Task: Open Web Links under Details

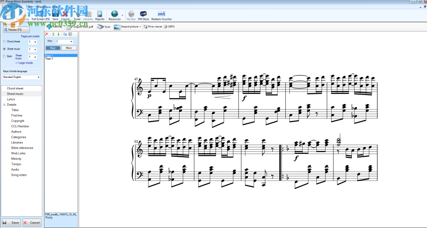Action: click(18, 153)
